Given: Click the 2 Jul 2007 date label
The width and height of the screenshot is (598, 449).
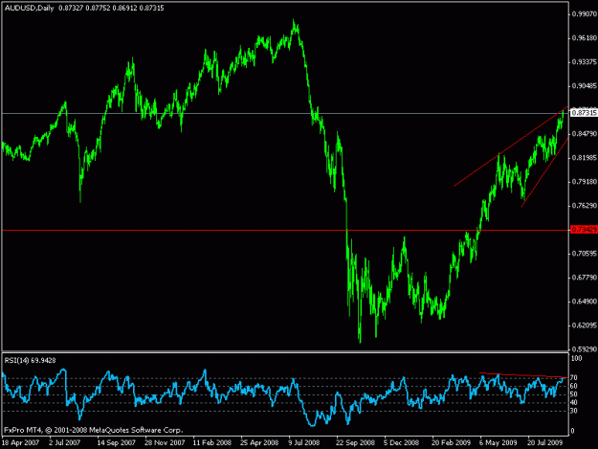Looking at the screenshot, I should [65, 443].
